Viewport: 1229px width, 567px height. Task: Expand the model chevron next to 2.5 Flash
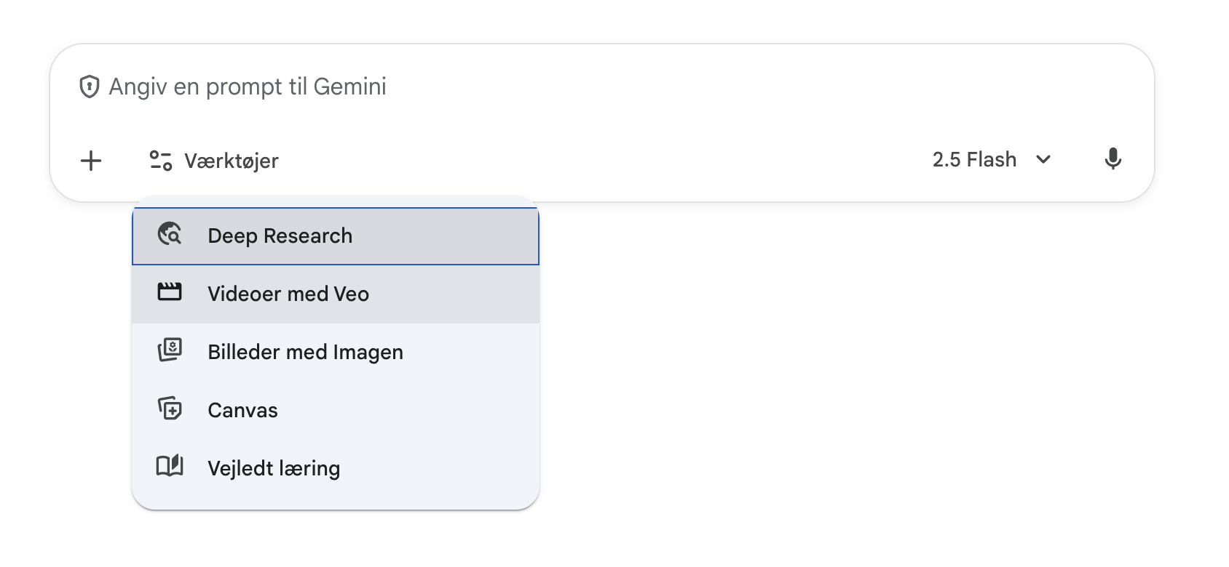pos(1043,159)
